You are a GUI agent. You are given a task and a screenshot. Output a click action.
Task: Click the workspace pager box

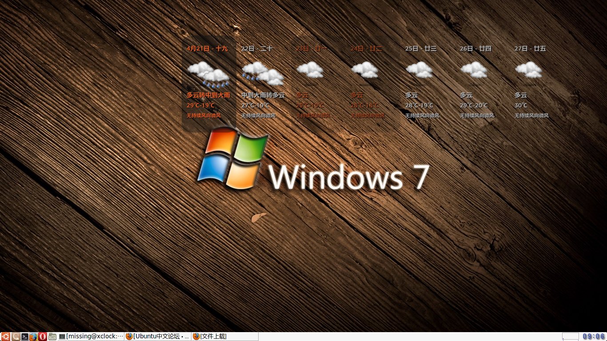(571, 337)
